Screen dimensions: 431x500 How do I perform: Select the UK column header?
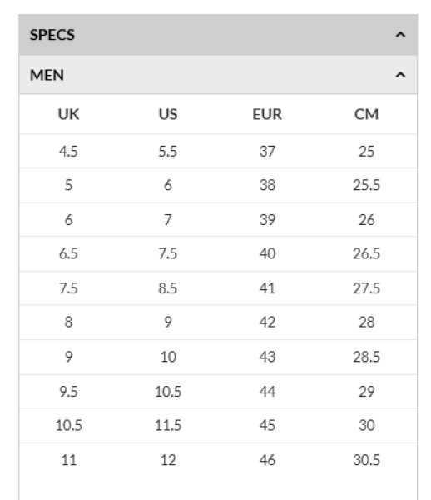[x=68, y=114]
